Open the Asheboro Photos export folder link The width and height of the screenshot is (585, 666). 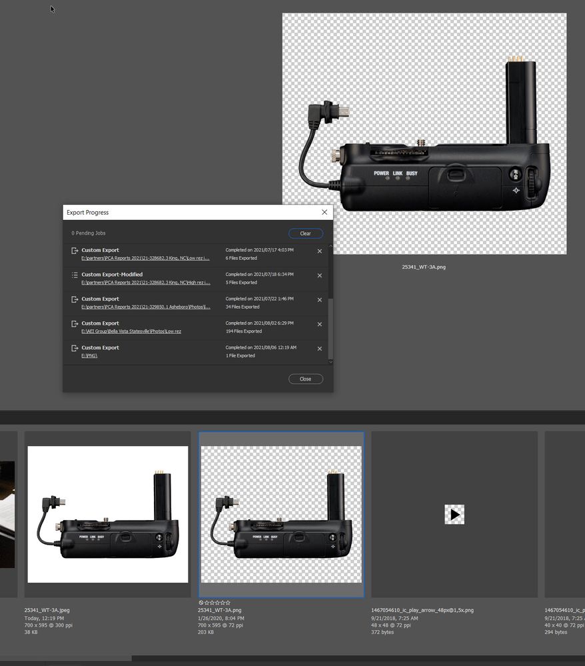[x=146, y=307]
